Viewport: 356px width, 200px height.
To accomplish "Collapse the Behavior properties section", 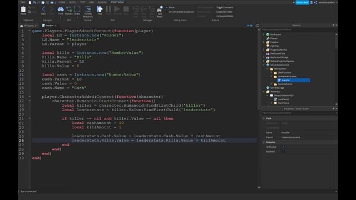I will [x=264, y=142].
